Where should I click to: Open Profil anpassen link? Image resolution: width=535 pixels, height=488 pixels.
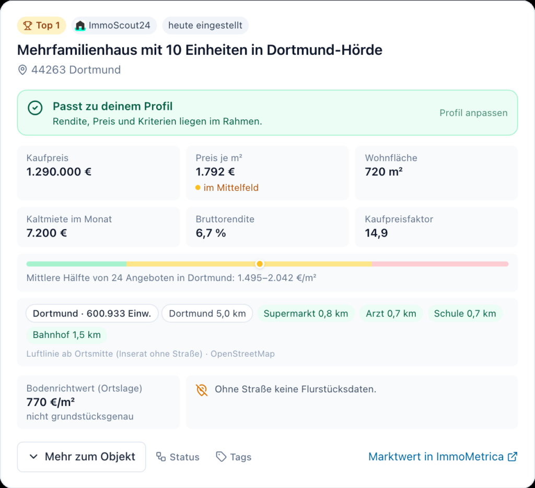(473, 112)
